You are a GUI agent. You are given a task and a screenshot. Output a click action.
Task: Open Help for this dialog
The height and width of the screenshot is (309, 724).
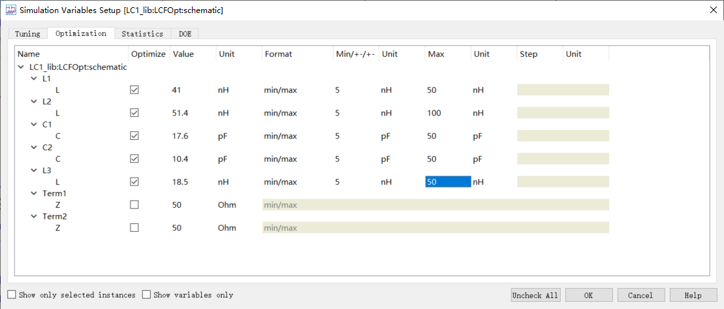pos(693,295)
